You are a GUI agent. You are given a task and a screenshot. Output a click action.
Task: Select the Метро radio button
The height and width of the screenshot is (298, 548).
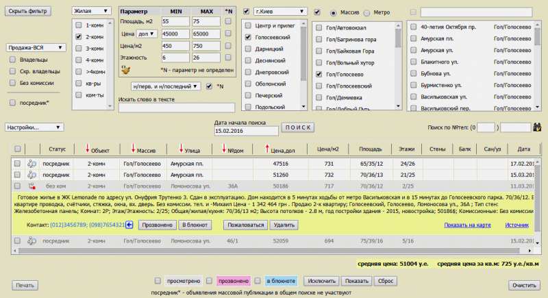pos(368,13)
